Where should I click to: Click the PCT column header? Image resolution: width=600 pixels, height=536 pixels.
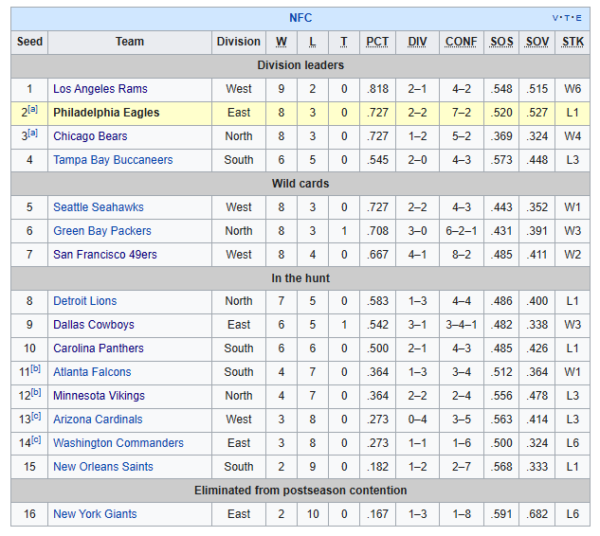click(x=377, y=42)
